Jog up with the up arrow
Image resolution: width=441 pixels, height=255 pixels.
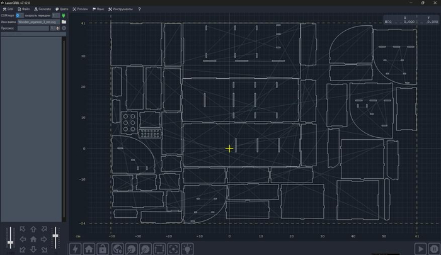click(x=33, y=229)
